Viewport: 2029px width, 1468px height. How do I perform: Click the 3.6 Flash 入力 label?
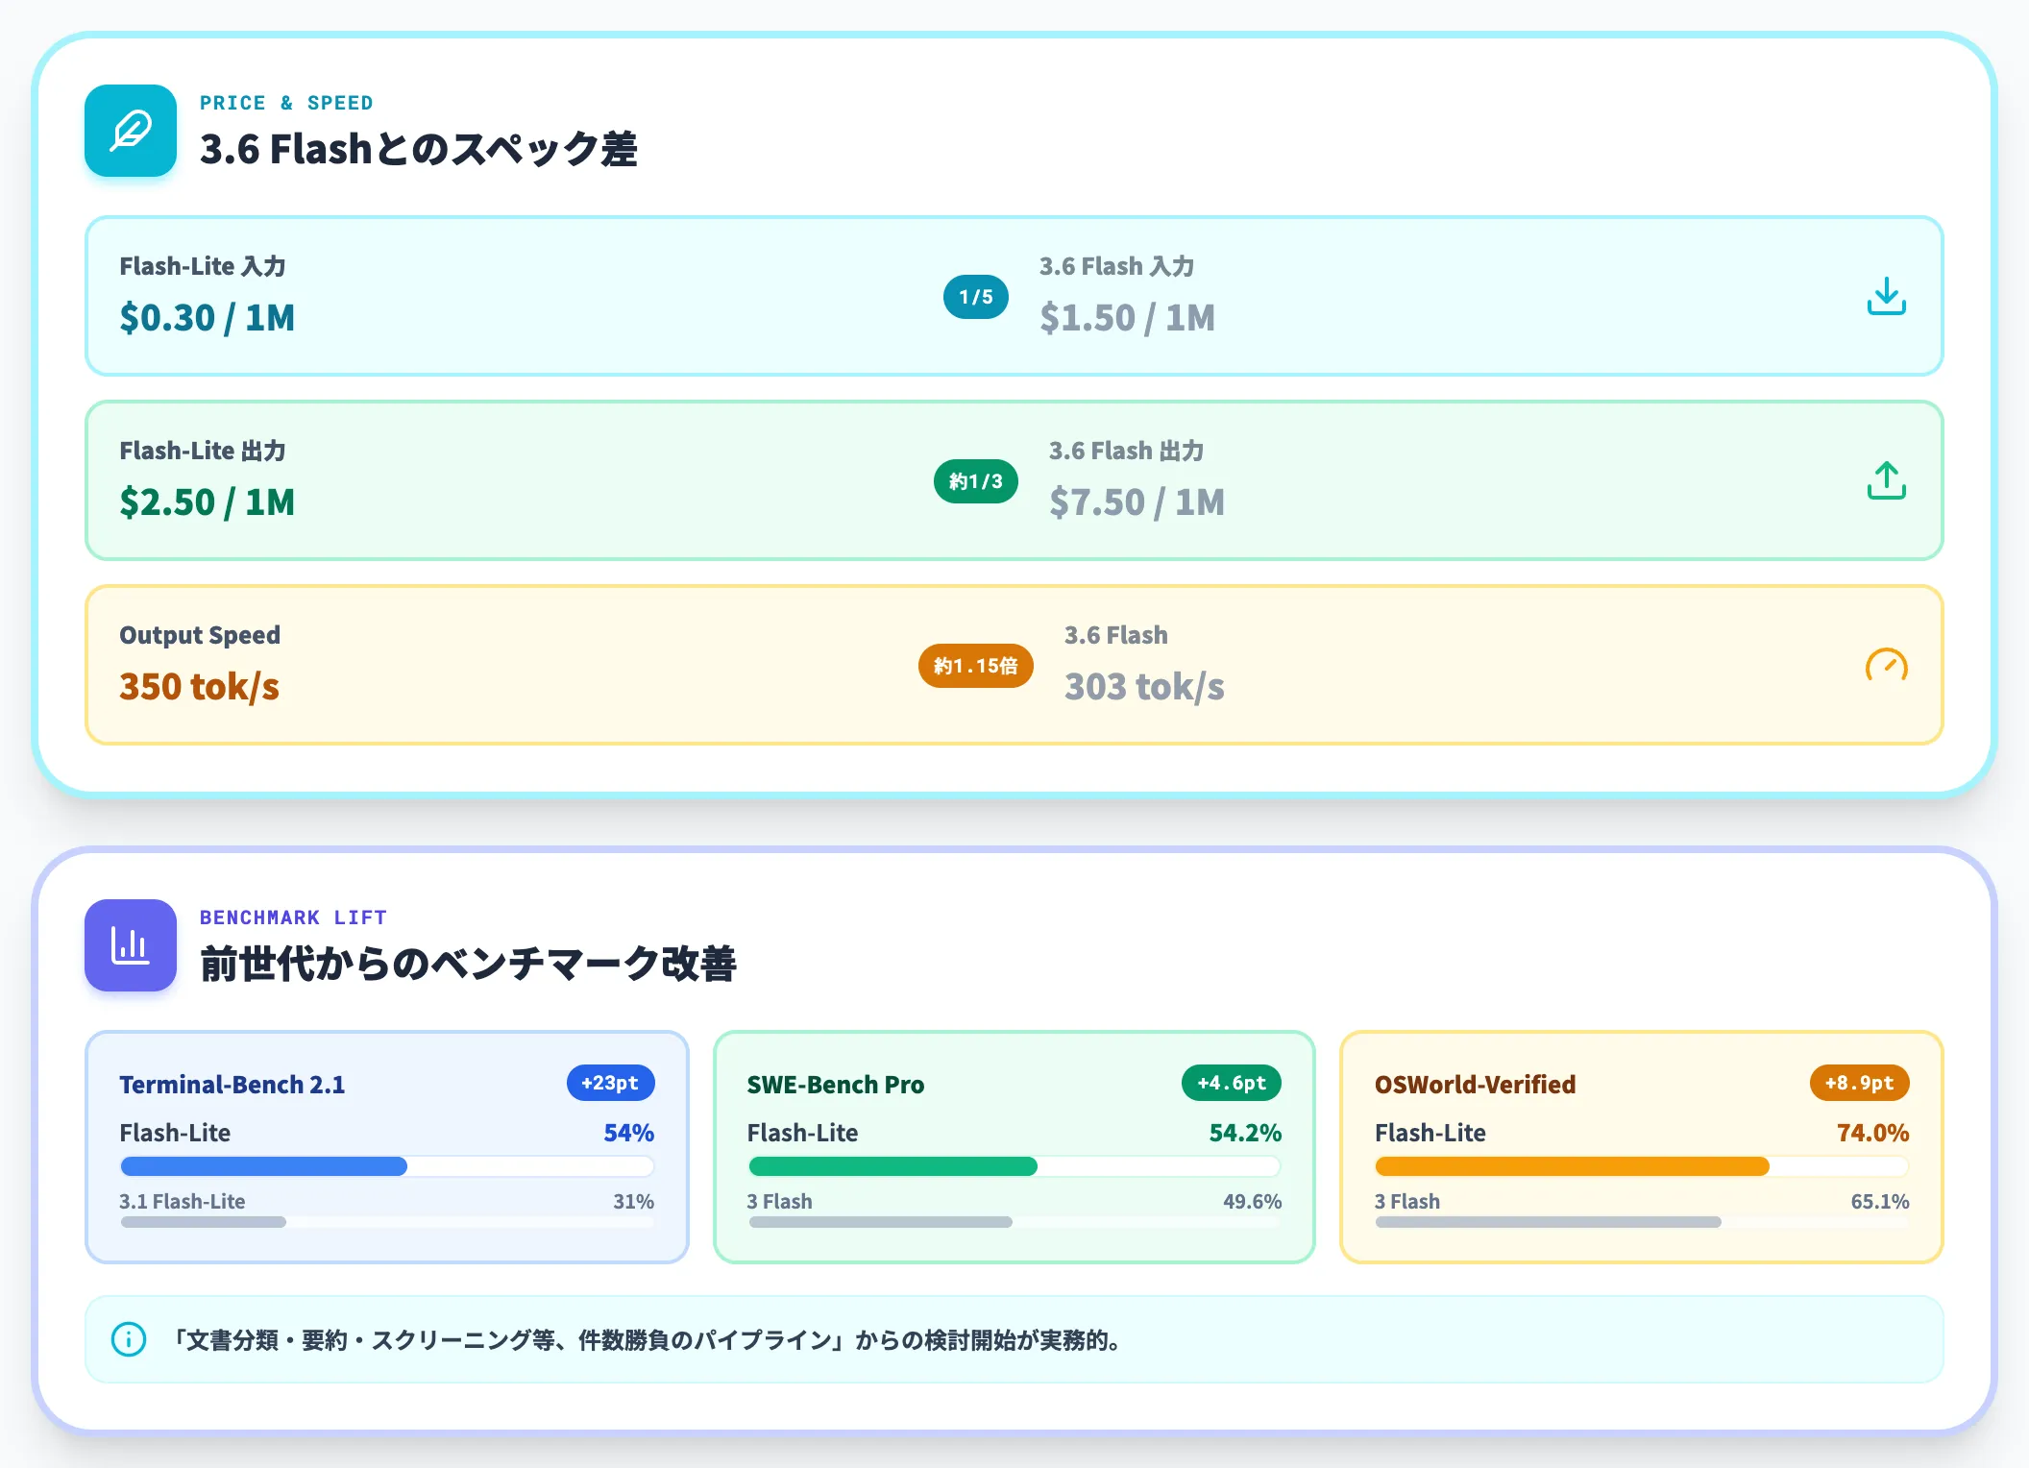pos(1117,266)
